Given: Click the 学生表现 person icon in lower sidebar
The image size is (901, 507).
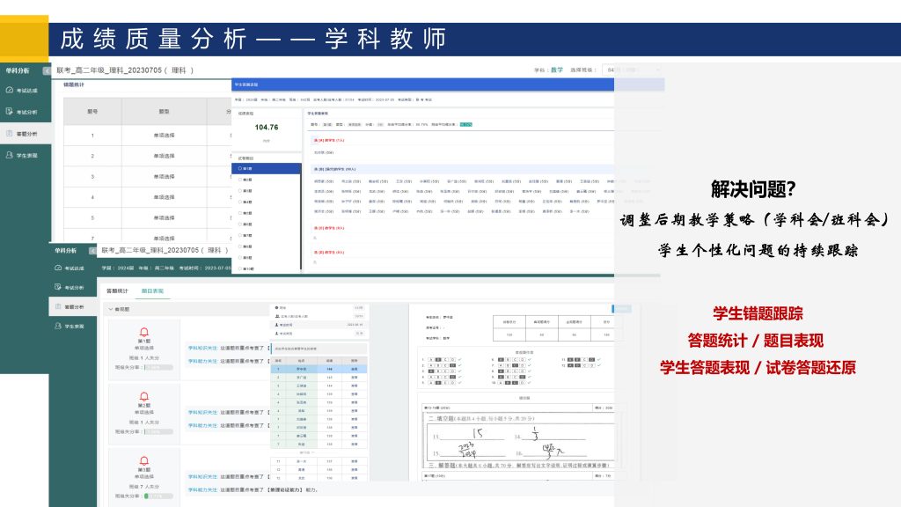Looking at the screenshot, I should click(x=58, y=327).
